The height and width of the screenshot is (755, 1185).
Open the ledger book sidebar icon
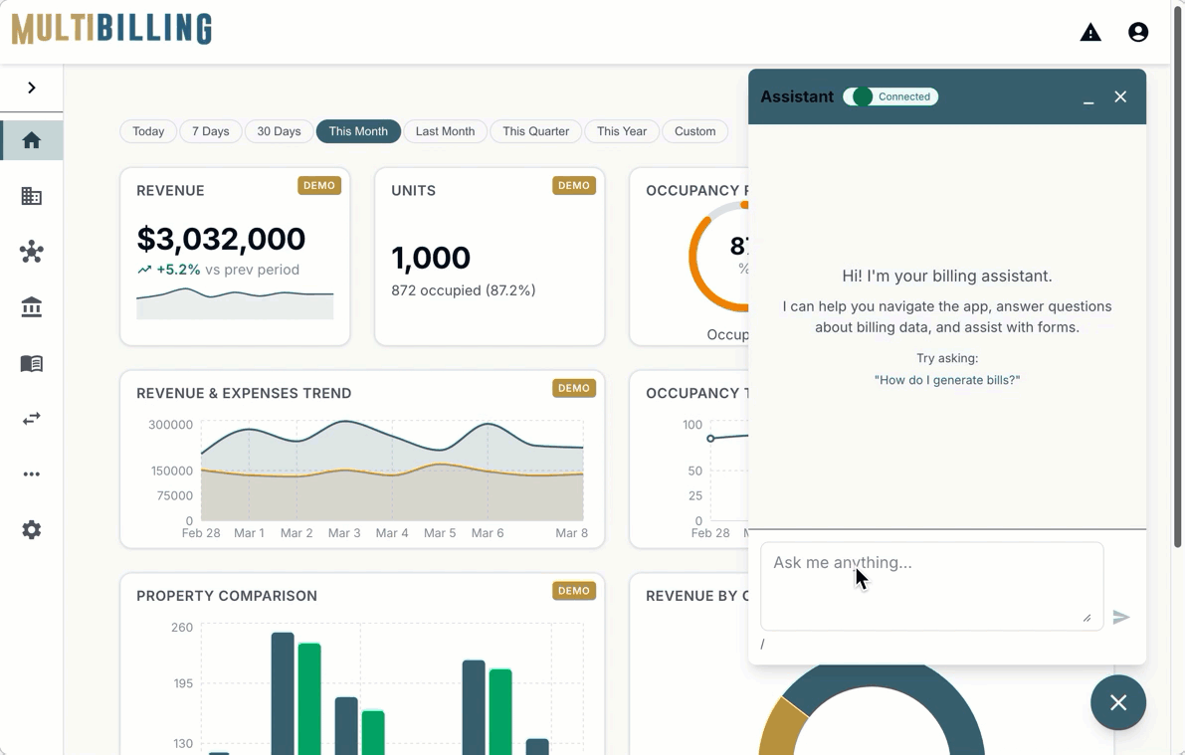pyautogui.click(x=32, y=363)
